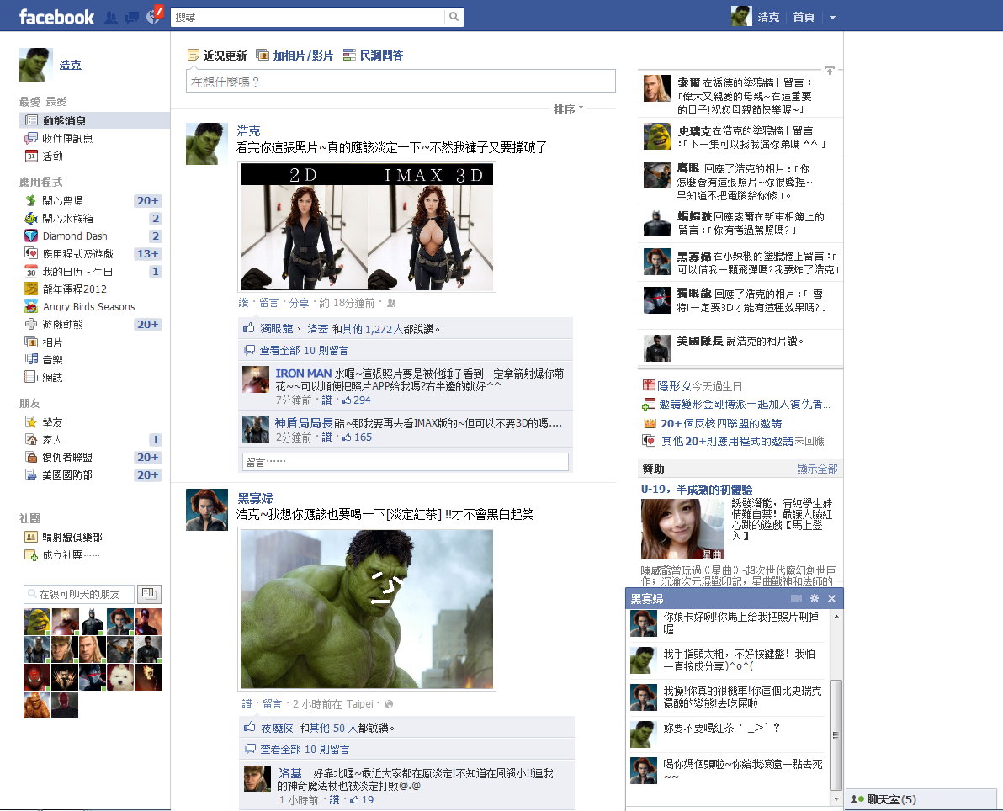The height and width of the screenshot is (811, 1003).
Task: Expand 查看全部 10 則留言 on 浩克's post
Action: point(304,351)
